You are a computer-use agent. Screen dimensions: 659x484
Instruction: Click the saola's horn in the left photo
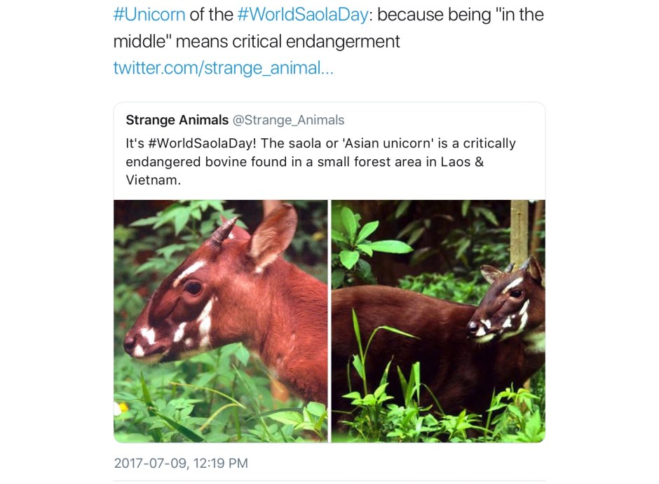[224, 230]
